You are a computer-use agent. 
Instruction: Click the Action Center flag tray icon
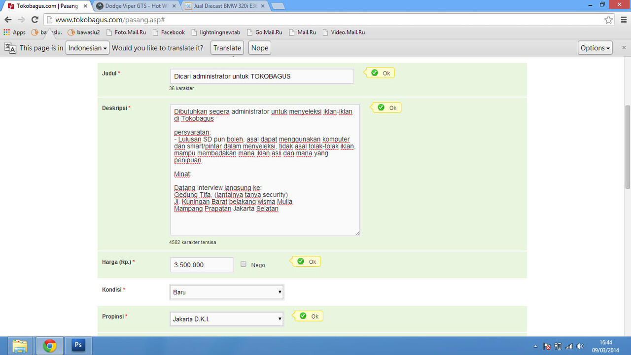pyautogui.click(x=548, y=346)
